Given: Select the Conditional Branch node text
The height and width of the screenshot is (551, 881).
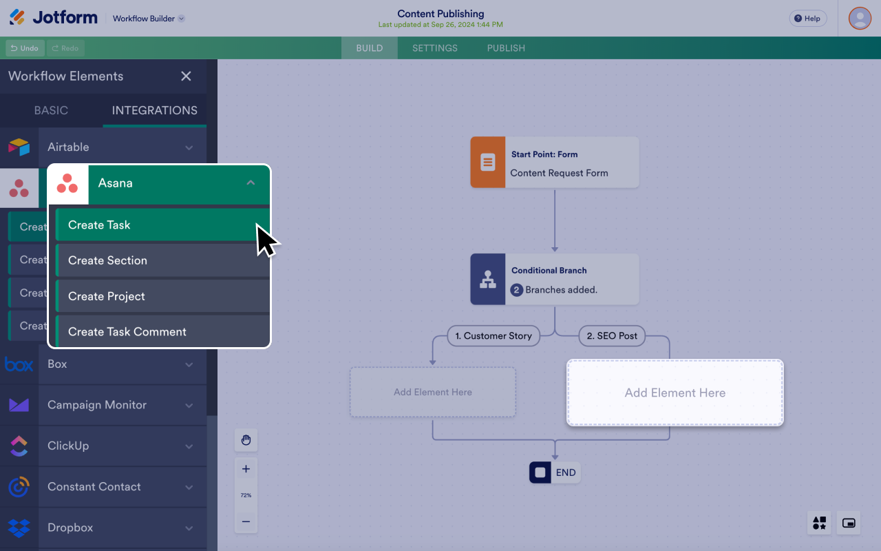Looking at the screenshot, I should tap(549, 271).
